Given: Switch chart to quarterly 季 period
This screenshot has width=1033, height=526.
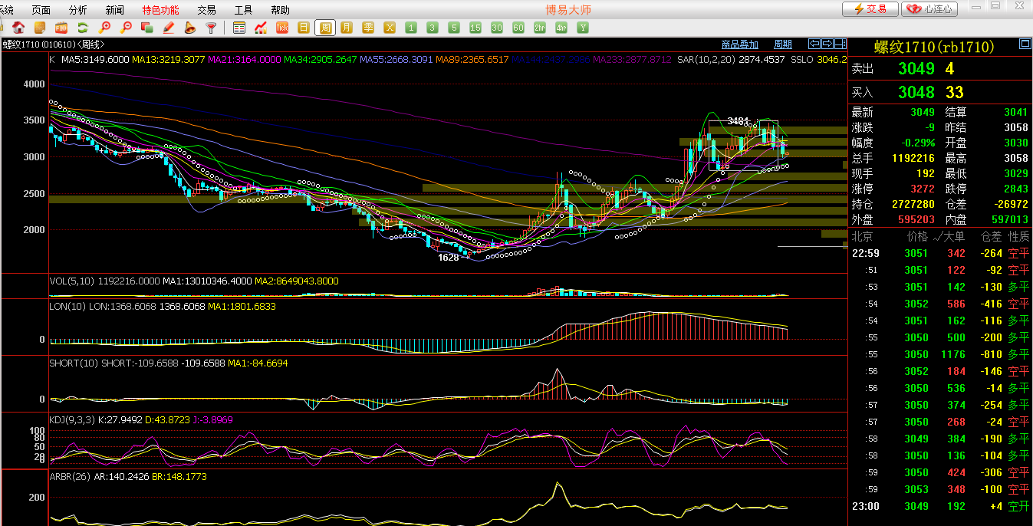Looking at the screenshot, I should (x=368, y=28).
